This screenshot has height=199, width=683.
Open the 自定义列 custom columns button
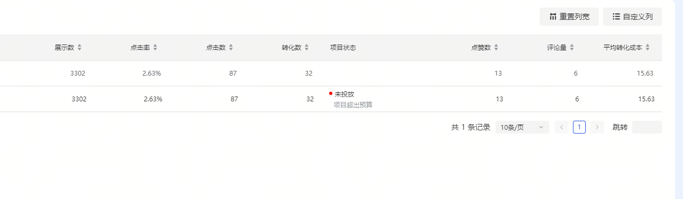click(x=633, y=17)
